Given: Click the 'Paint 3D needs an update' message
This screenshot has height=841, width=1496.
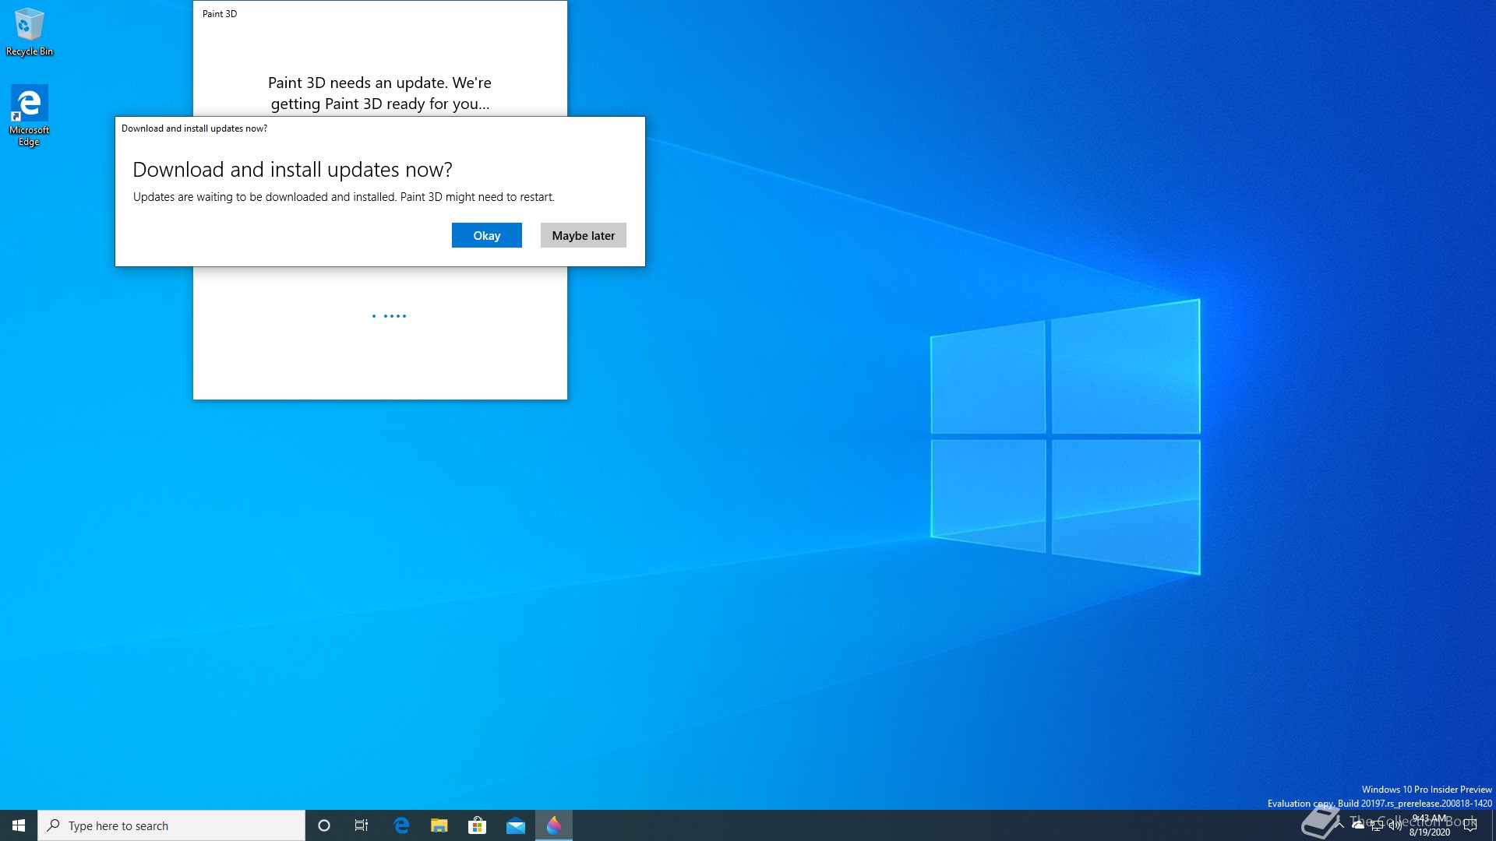Looking at the screenshot, I should pos(380,93).
